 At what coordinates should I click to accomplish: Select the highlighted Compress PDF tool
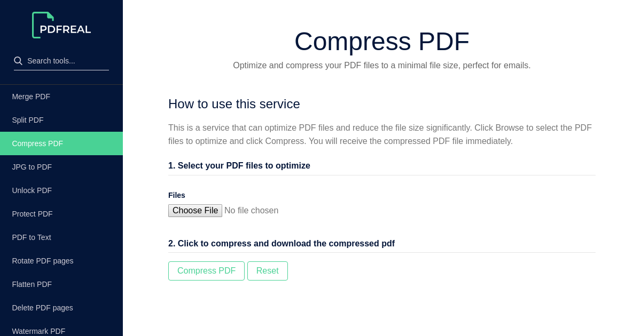click(x=37, y=143)
